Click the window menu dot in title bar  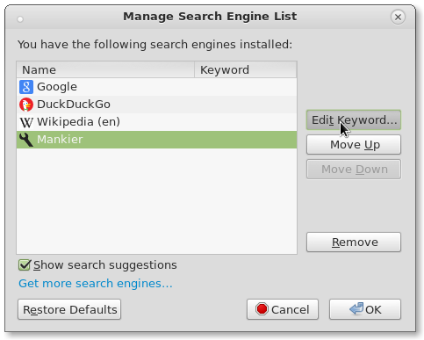click(20, 19)
